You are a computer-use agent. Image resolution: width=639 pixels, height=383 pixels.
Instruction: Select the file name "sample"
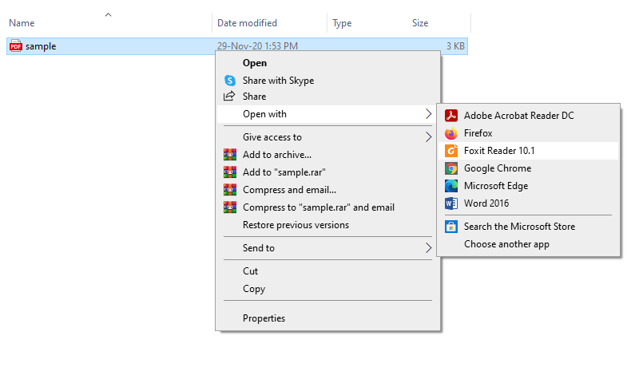(x=41, y=46)
